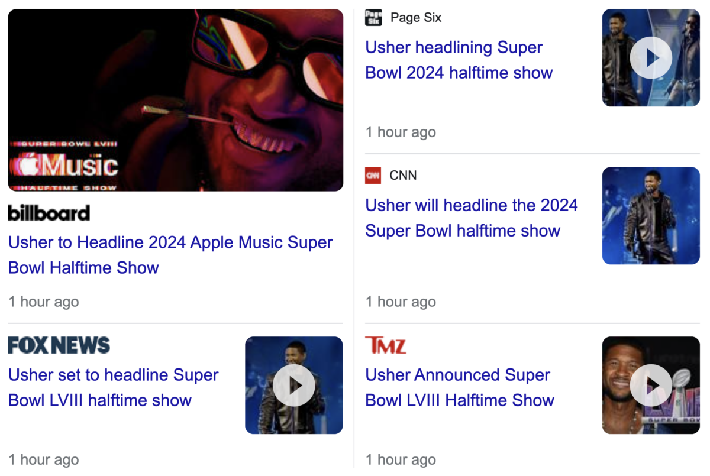Image resolution: width=710 pixels, height=476 pixels.
Task: Click '1 hour ago' under TMZ headline
Action: click(x=401, y=459)
